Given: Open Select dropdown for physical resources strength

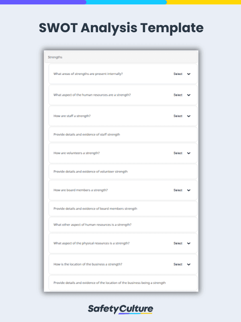Looking at the screenshot, I should tap(178, 243).
